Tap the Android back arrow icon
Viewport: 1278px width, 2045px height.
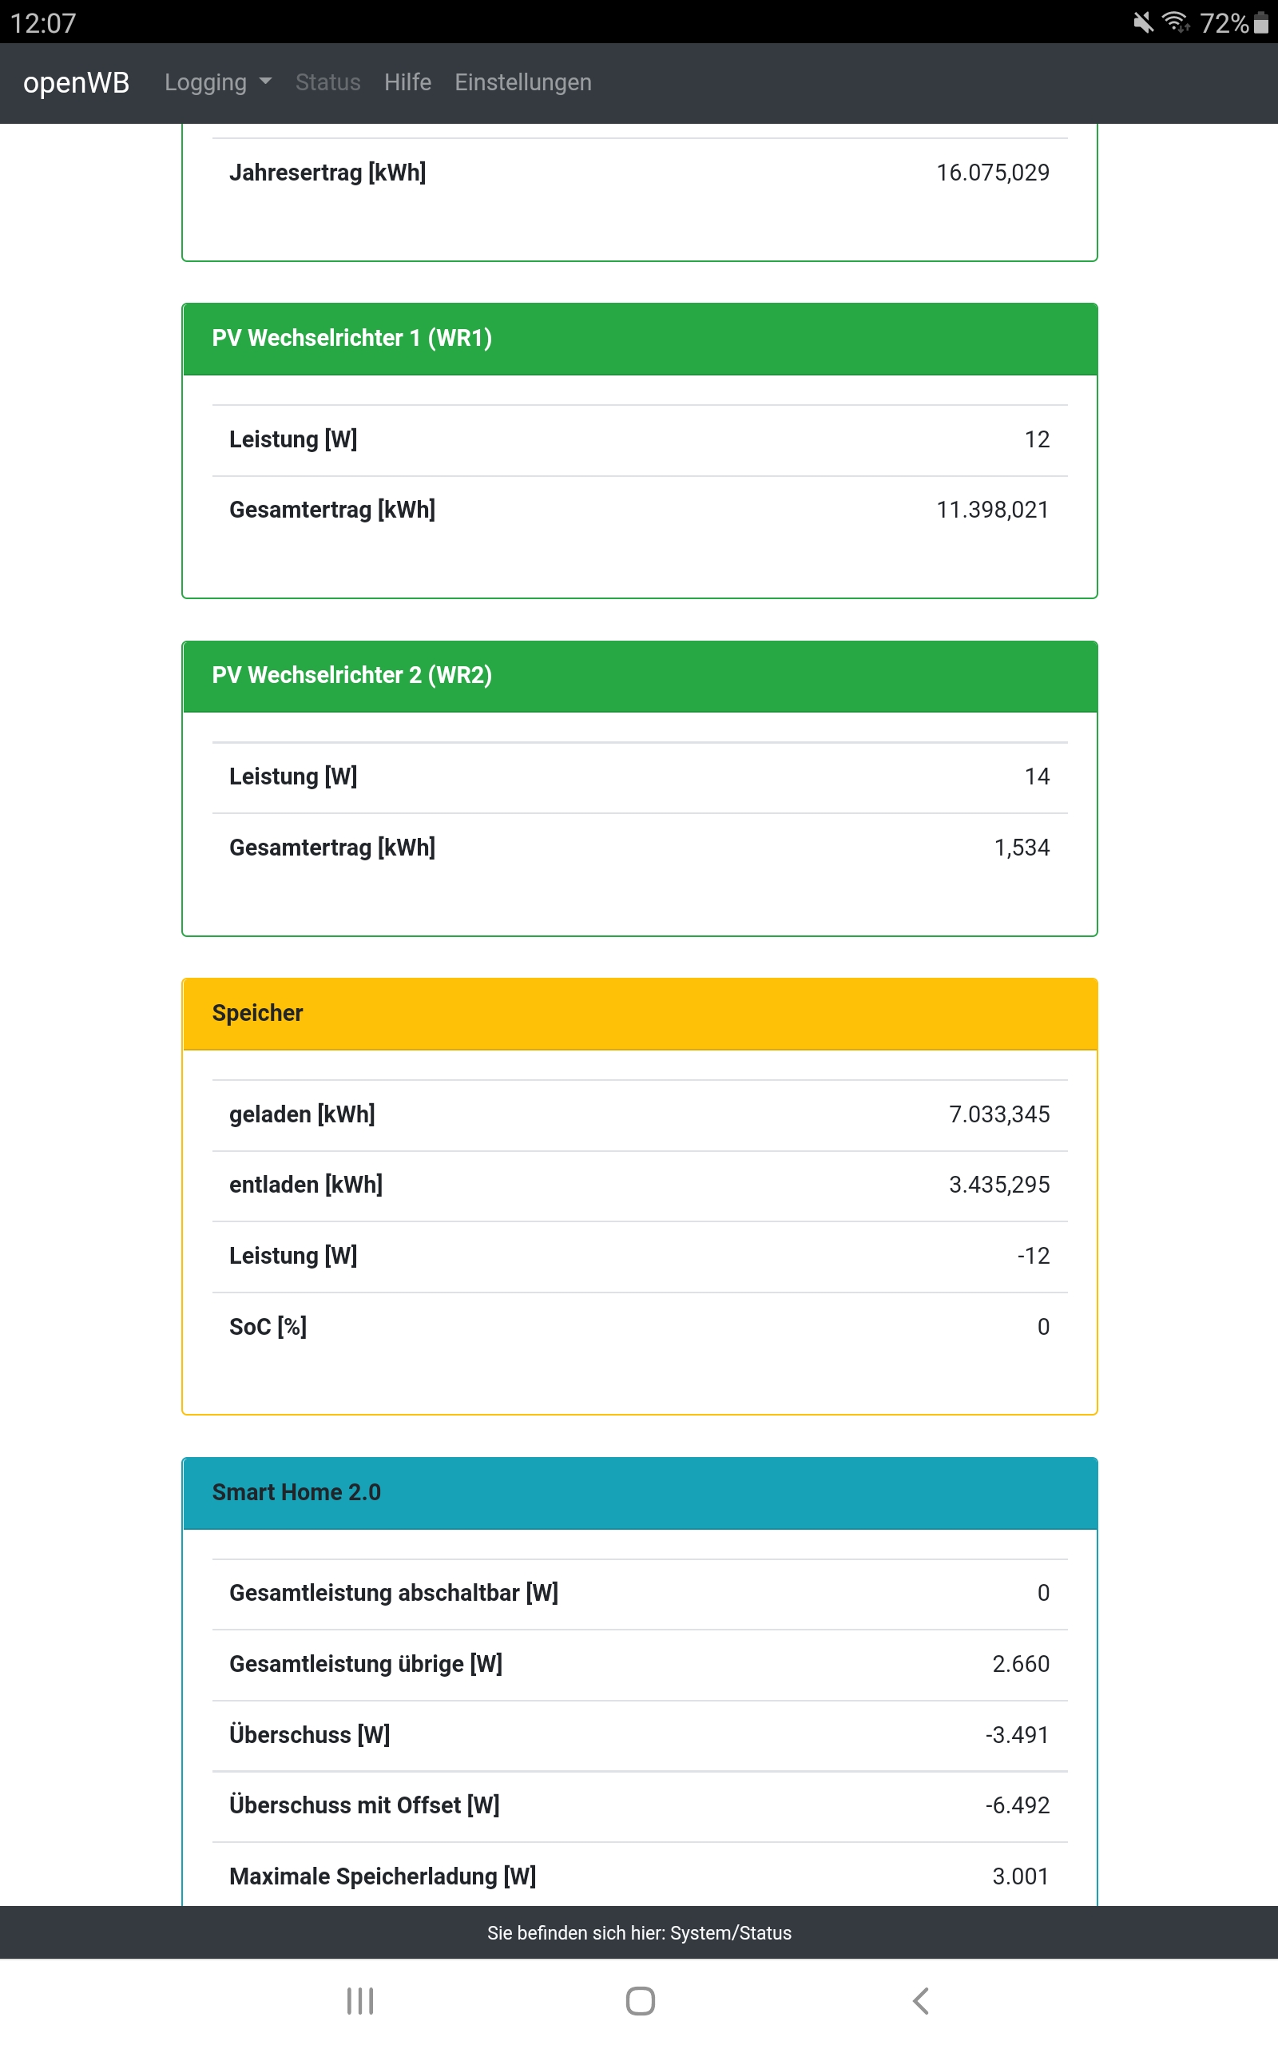click(x=920, y=2000)
